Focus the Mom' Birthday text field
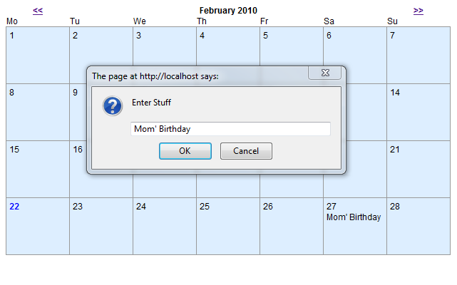457x285 pixels. 230,129
